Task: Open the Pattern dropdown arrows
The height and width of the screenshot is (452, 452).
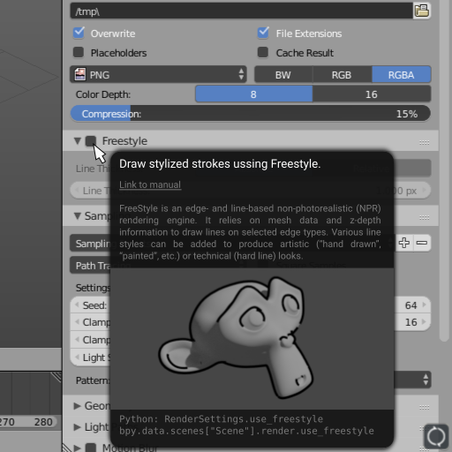Action: click(426, 380)
